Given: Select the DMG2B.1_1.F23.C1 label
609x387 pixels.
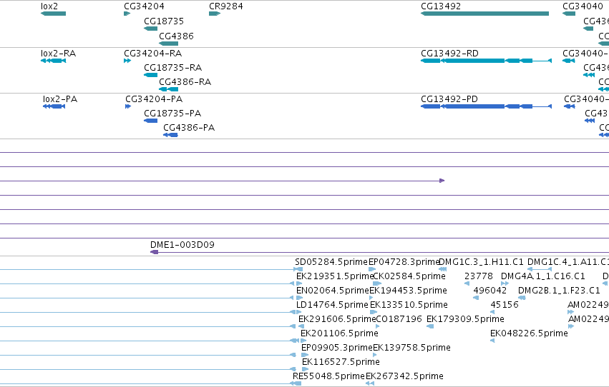Looking at the screenshot, I should coord(560,291).
